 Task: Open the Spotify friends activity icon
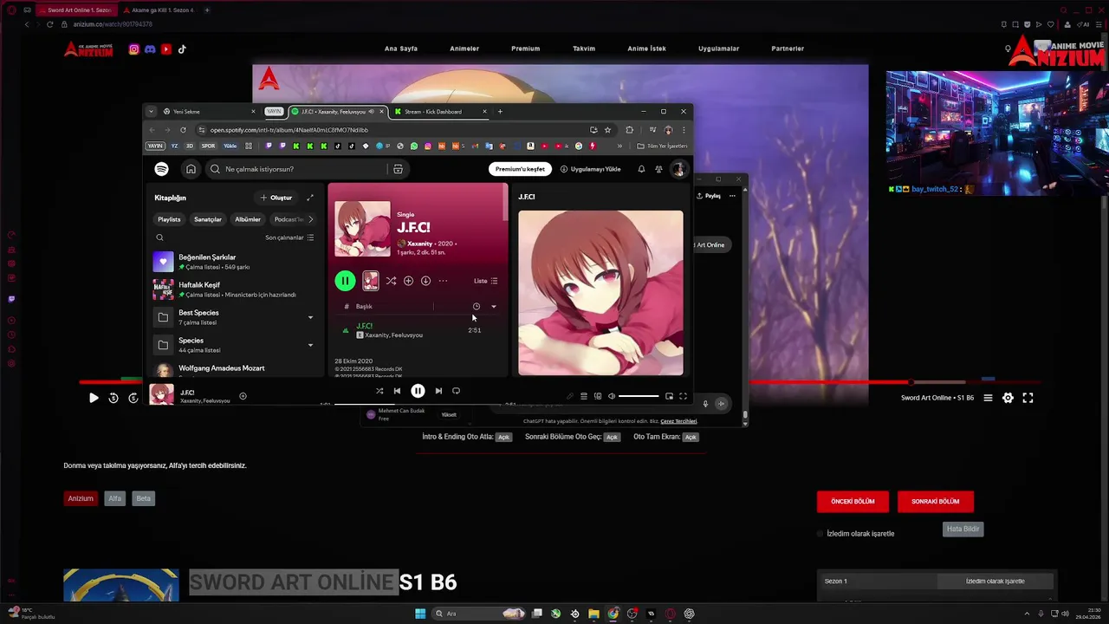(658, 169)
